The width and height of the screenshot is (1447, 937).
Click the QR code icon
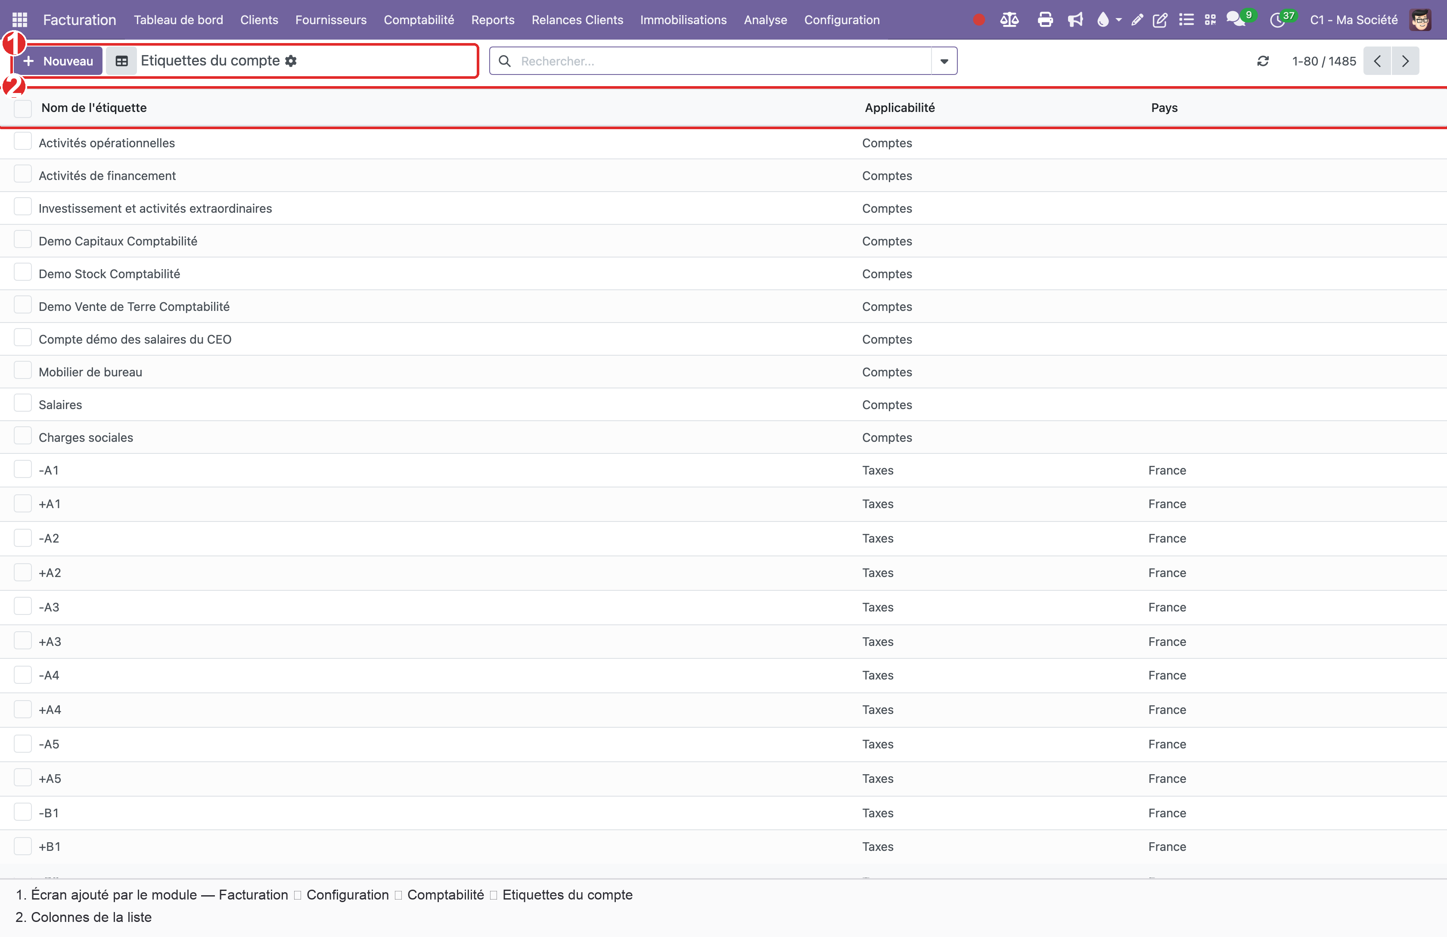pyautogui.click(x=1211, y=19)
